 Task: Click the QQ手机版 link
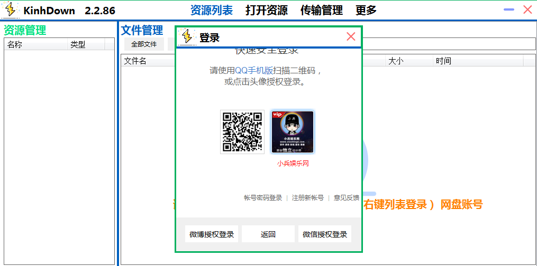pos(254,71)
